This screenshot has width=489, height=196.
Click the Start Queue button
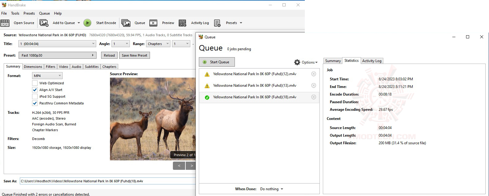(x=217, y=62)
